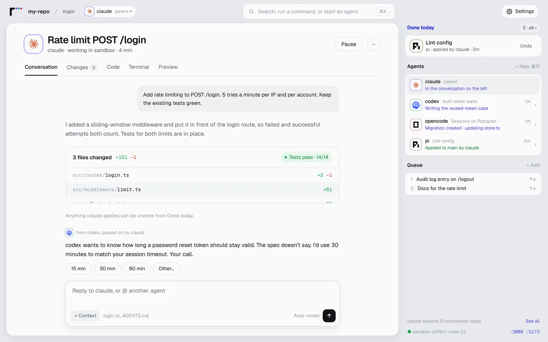The height and width of the screenshot is (342, 548).
Task: Add an item to the Queue
Action: tap(533, 165)
